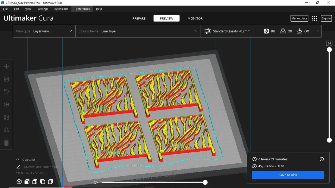The width and height of the screenshot is (335, 188).
Task: Click the 45g · 14.96m material usage text
Action: tap(266, 166)
